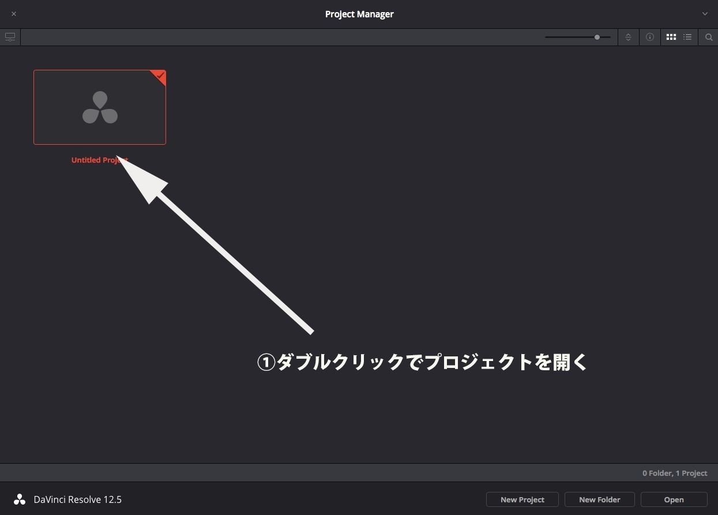Viewport: 718px width, 515px height.
Task: Click the thumbnail size slider handle
Action: coord(597,37)
